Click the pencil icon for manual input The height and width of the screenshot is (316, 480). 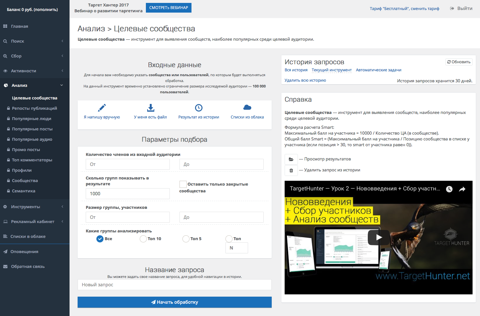coord(102,108)
